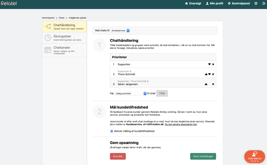This screenshot has height=165, width=267.
Task: Click the Mål kundetilfredshed heading
Action: point(129,107)
